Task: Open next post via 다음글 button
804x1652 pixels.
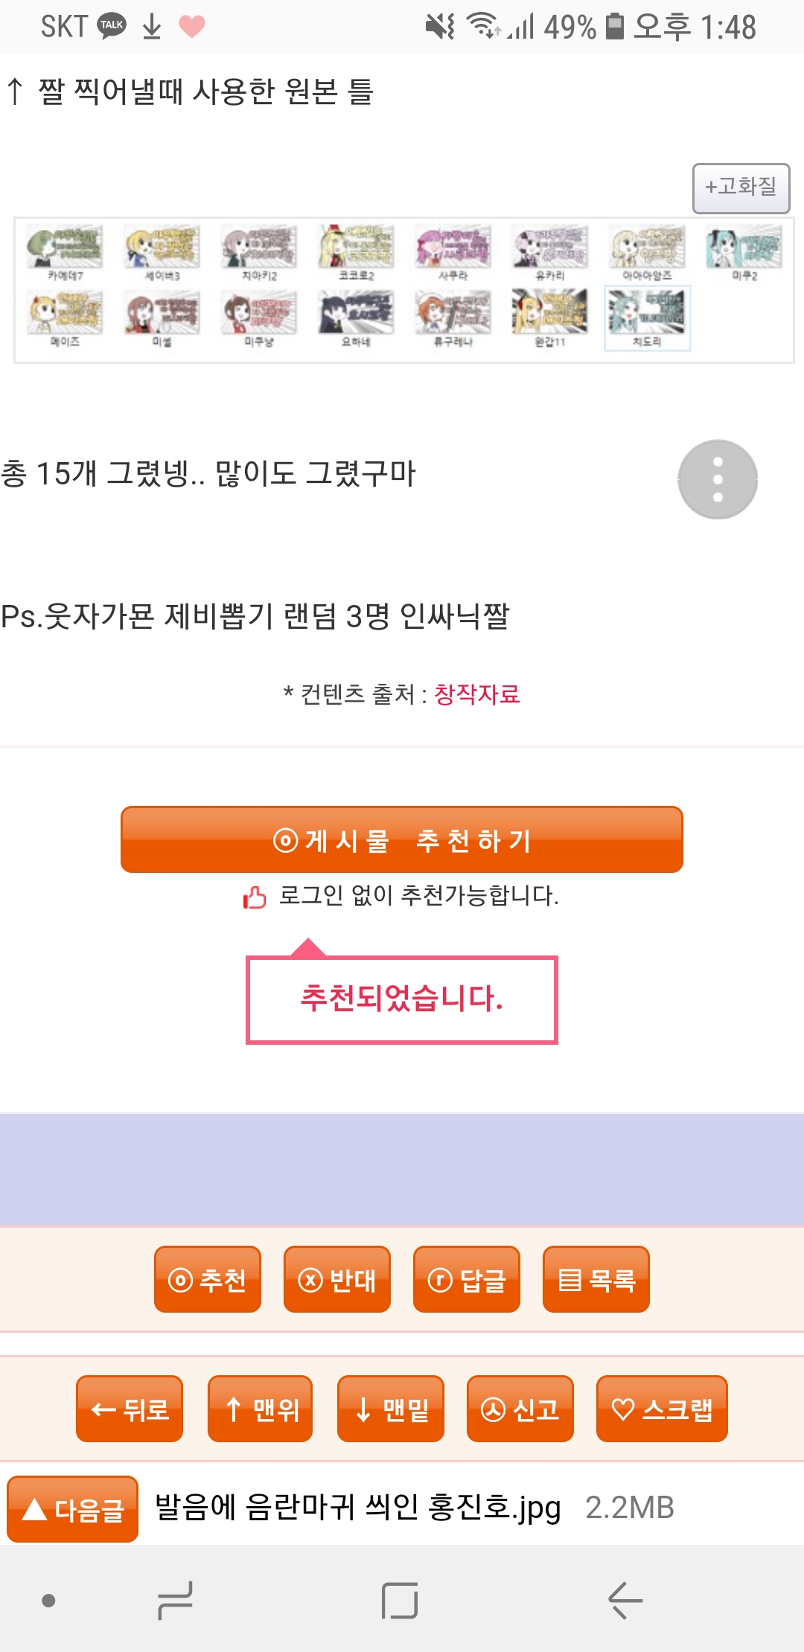Action: 72,1509
